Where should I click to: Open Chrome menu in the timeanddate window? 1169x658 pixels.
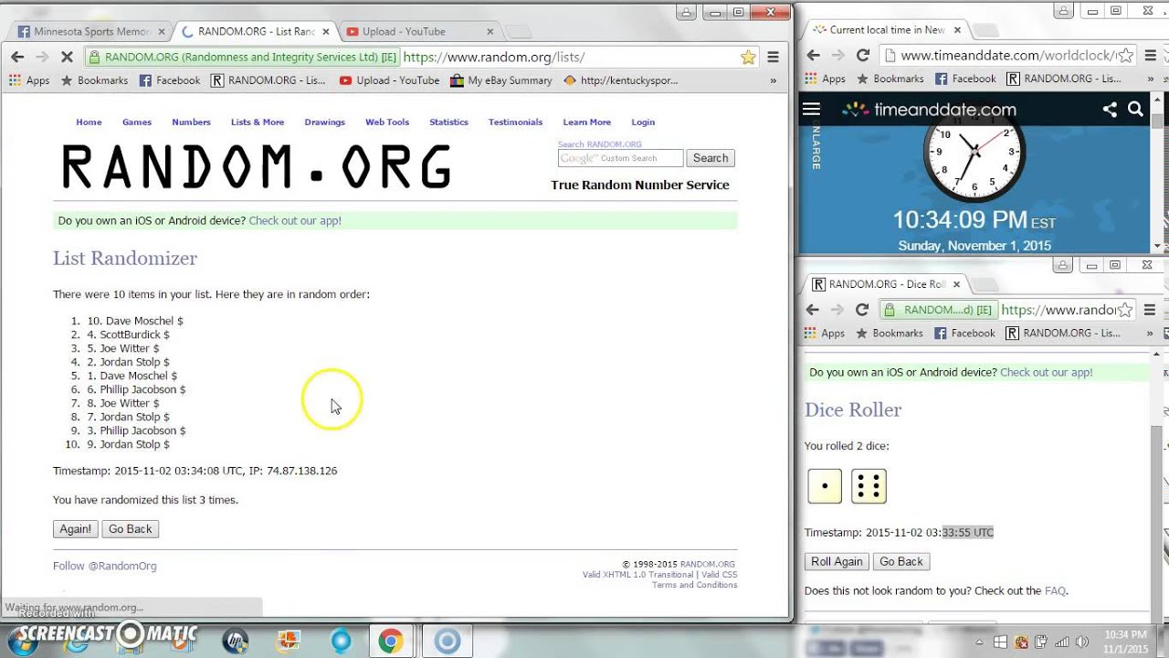tap(1150, 56)
